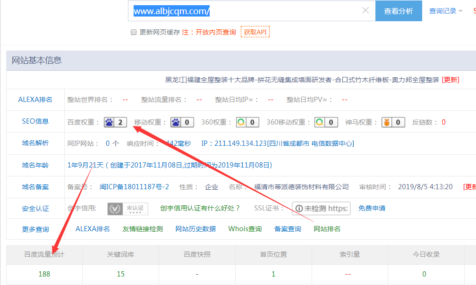Open ICP record 闽ICP备18011187号-2
This screenshot has width=476, height=285.
coord(134,187)
